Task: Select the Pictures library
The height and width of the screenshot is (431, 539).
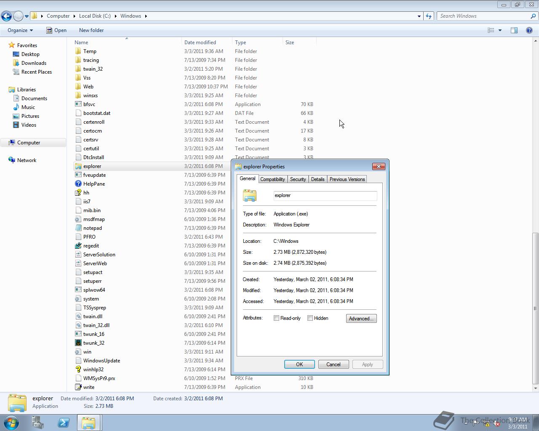Action: pyautogui.click(x=30, y=116)
